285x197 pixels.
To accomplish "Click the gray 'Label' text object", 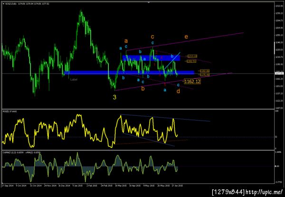I will [x=74, y=80].
